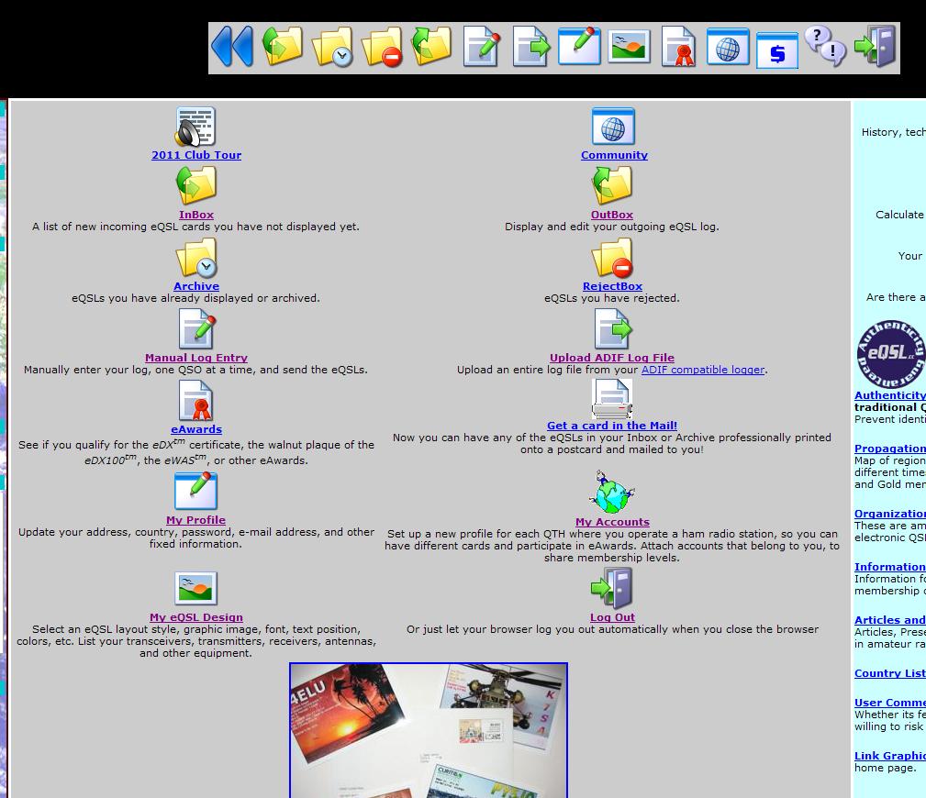
Task: Open the My Accounts text link
Action: coord(612,522)
